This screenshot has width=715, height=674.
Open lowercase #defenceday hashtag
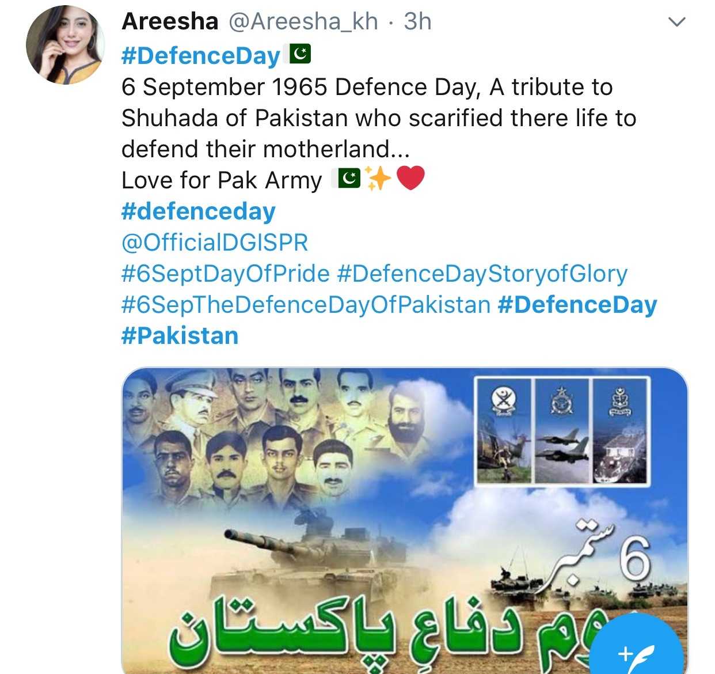click(x=199, y=211)
